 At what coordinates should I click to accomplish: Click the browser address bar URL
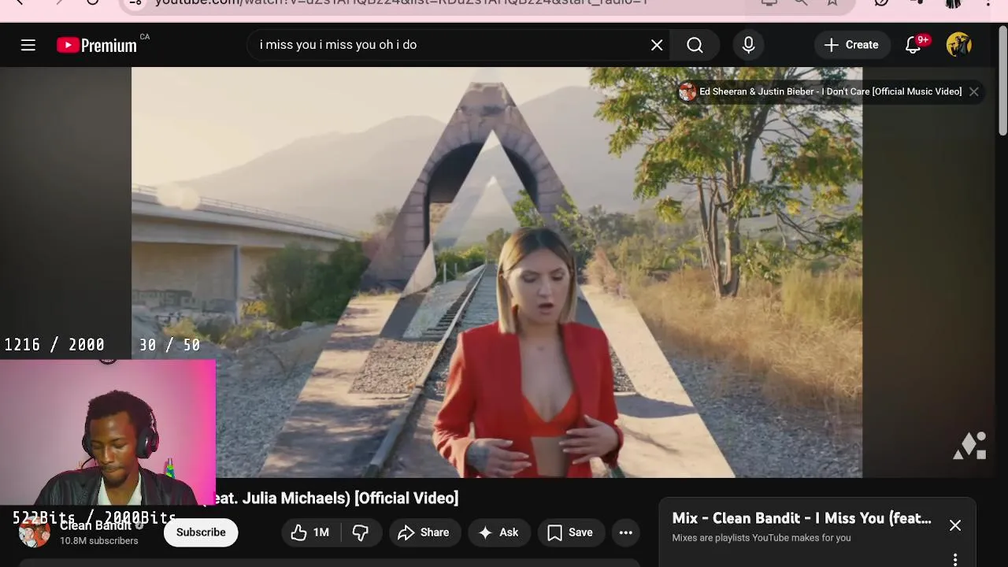401,2
